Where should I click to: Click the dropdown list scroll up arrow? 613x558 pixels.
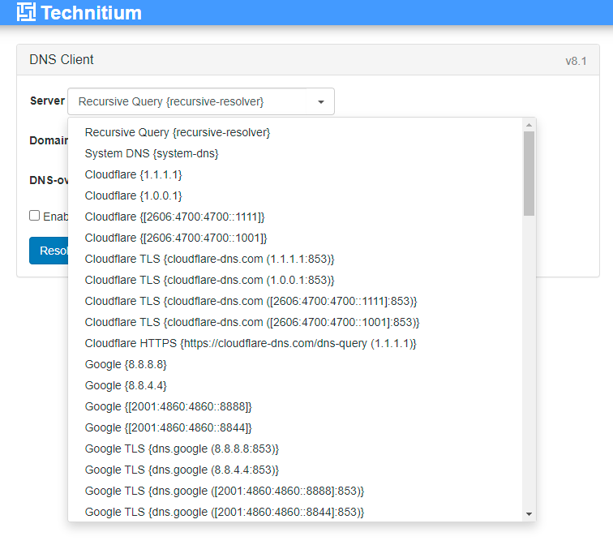pos(529,125)
